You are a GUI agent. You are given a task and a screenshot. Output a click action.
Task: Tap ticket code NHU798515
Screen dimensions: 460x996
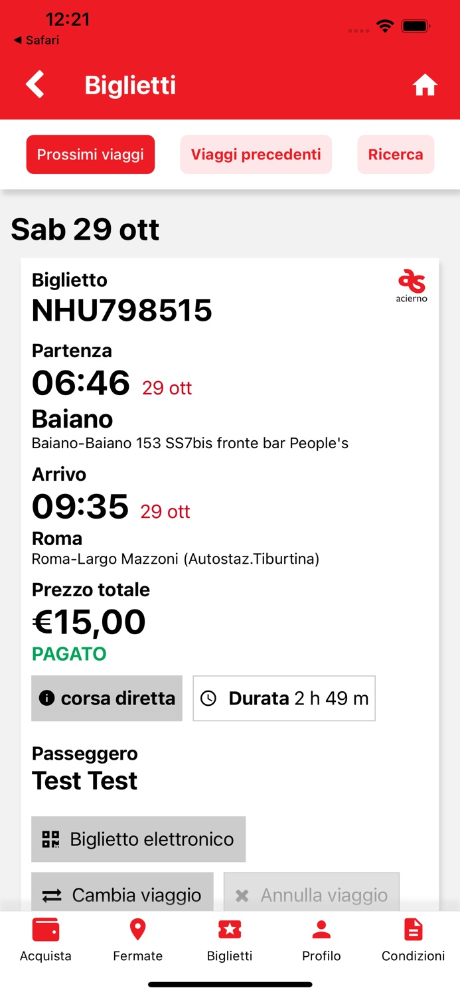click(122, 310)
